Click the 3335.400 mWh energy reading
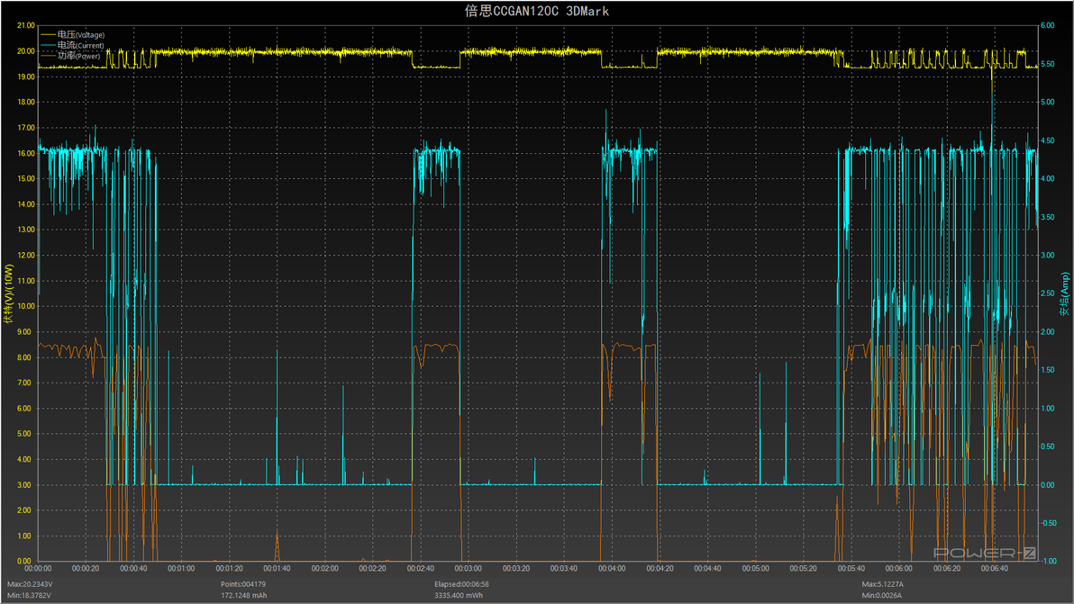1074x604 pixels. [459, 595]
